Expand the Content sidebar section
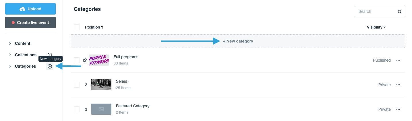The width and height of the screenshot is (412, 121). tap(10, 43)
